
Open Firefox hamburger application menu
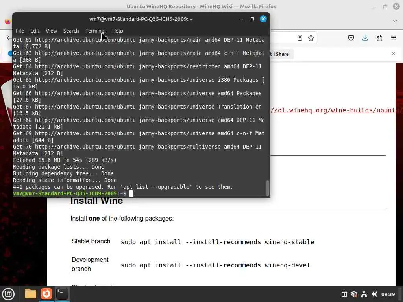394,38
